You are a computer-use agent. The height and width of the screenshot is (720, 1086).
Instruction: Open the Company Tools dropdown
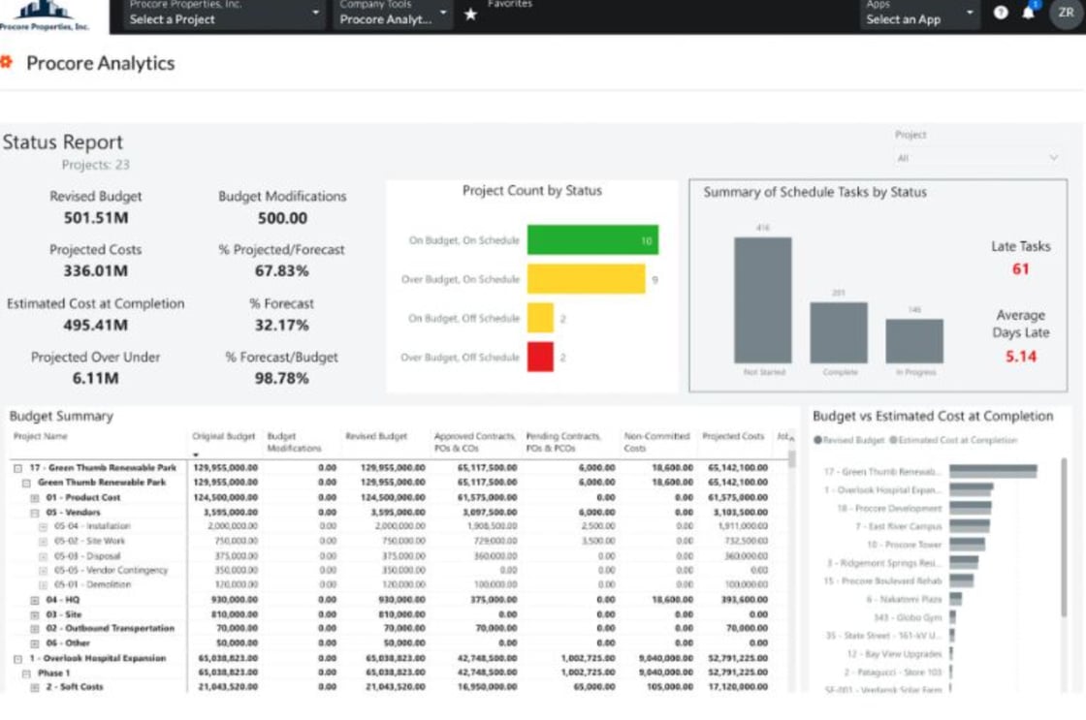(x=393, y=14)
